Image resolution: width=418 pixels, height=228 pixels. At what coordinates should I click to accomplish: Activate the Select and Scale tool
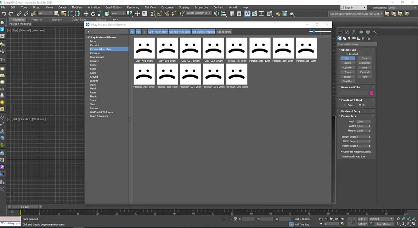click(100, 13)
